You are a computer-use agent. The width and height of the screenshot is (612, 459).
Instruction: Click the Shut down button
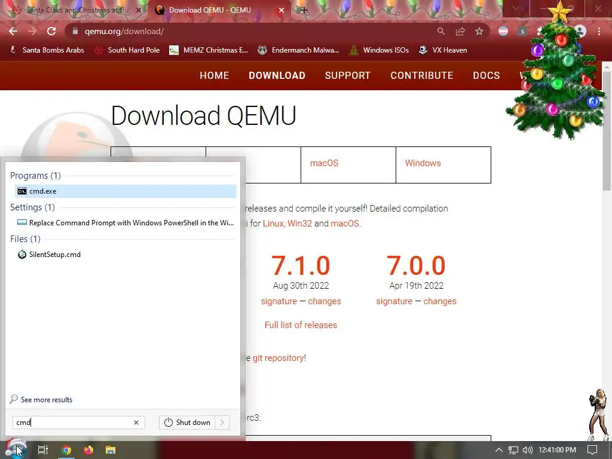coord(187,423)
